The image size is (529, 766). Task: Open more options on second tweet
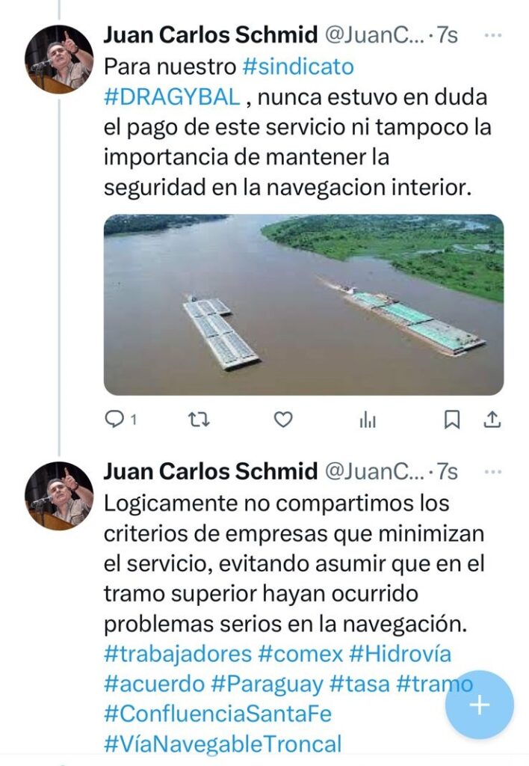coord(493,472)
